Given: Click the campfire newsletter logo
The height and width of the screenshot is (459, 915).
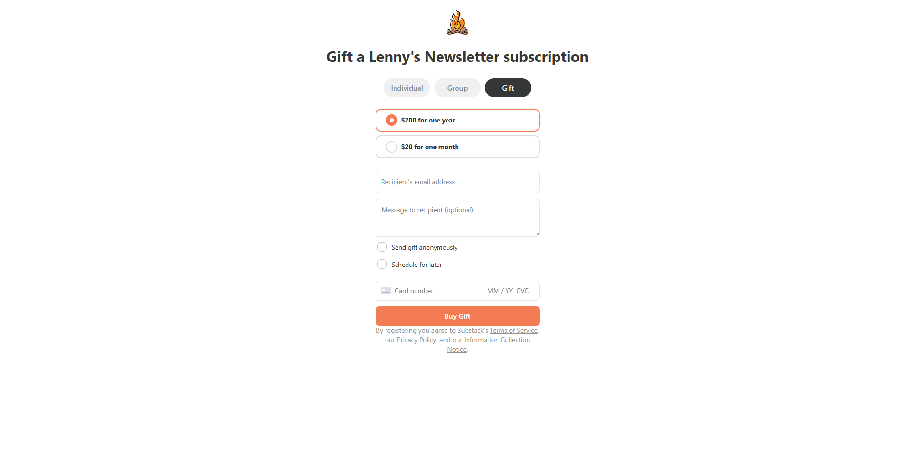Looking at the screenshot, I should point(457,23).
